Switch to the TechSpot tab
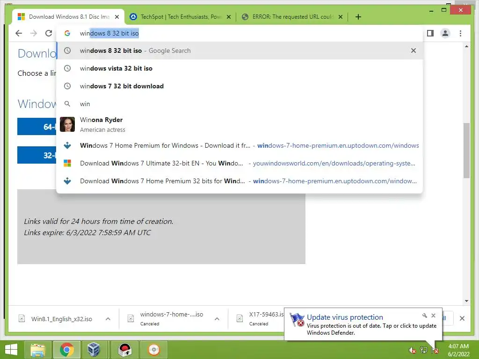The width and height of the screenshot is (479, 359). pos(180,17)
